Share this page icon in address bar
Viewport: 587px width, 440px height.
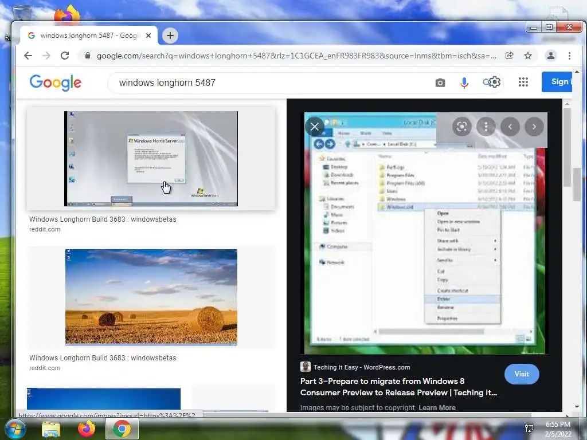[x=509, y=56]
